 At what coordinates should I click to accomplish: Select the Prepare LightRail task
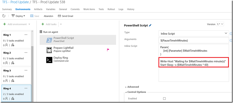(78, 50)
